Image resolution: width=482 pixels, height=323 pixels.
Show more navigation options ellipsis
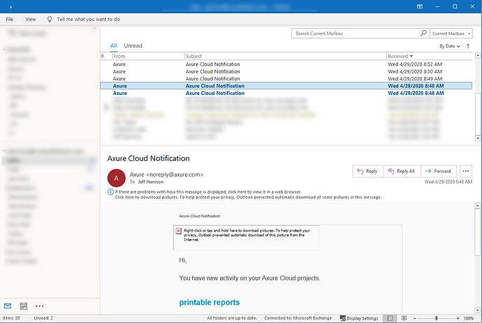(x=40, y=306)
